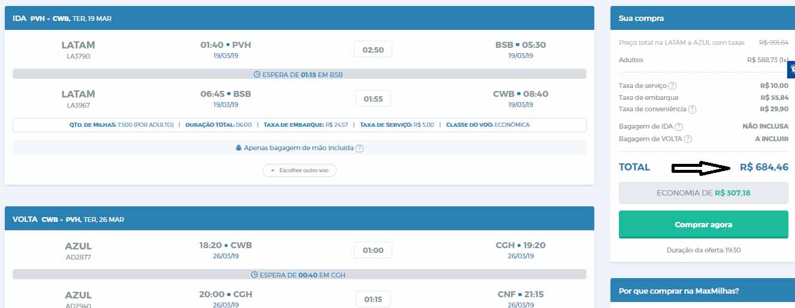
Task: Click 'NÃO INCLUSA' outbound baggage status
Action: click(x=765, y=127)
